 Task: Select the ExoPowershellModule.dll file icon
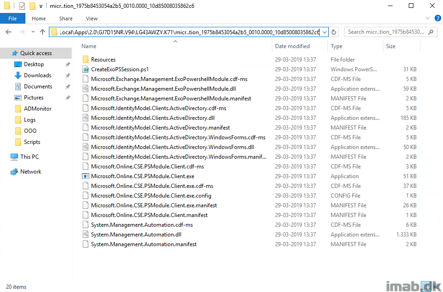click(x=86, y=89)
